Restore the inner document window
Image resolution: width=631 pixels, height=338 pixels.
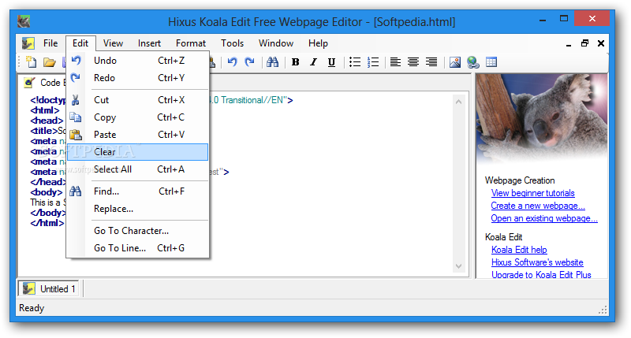click(x=584, y=43)
